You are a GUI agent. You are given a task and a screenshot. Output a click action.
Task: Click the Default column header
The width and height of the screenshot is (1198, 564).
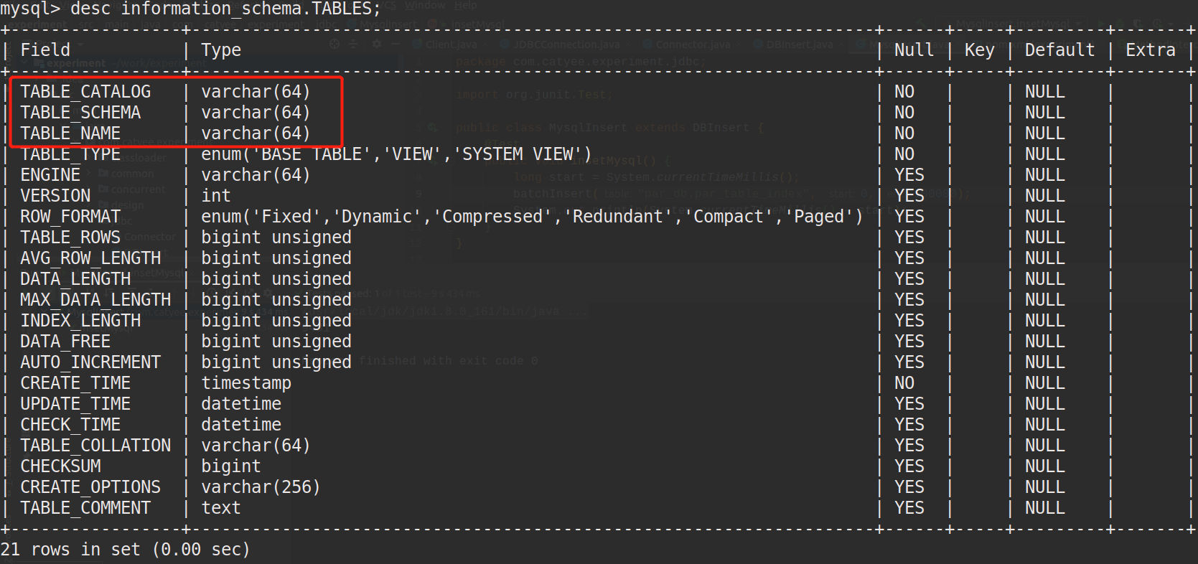point(1059,50)
